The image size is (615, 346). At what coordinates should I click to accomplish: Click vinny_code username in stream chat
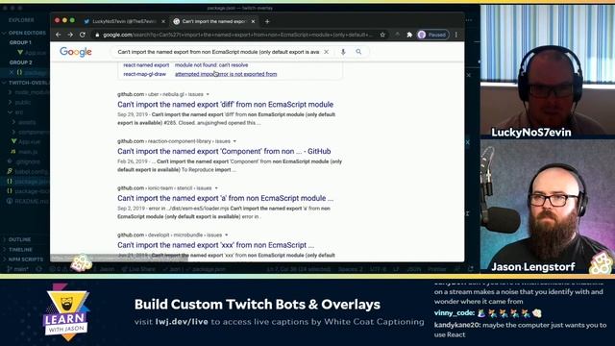click(455, 313)
